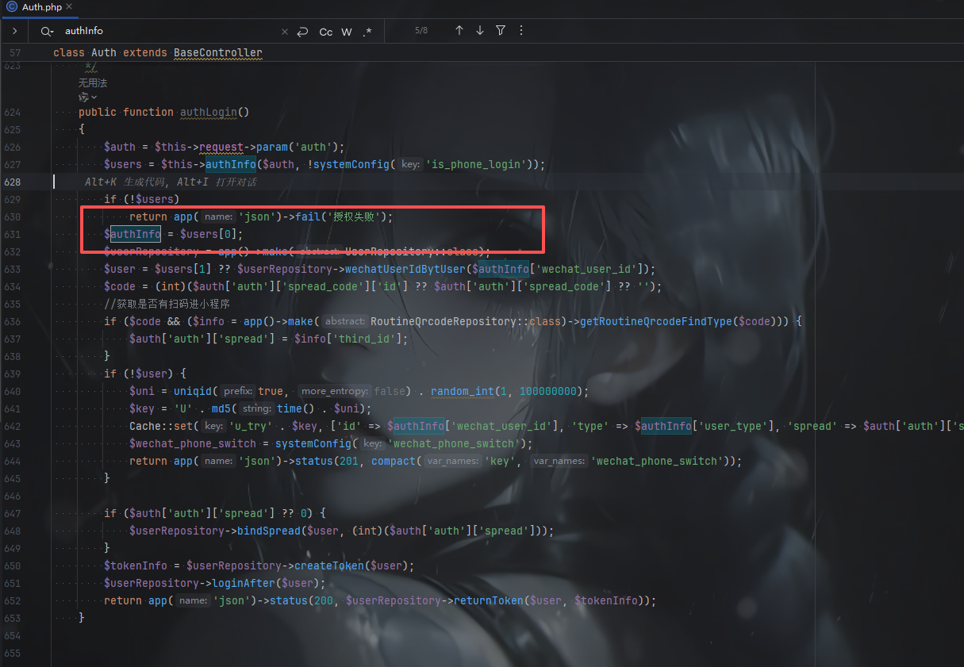Click BaseController class name link
Image resolution: width=964 pixels, height=667 pixels.
[217, 53]
